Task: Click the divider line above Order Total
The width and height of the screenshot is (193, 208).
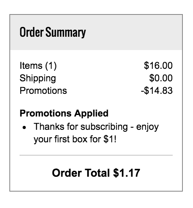Action: coord(96,155)
